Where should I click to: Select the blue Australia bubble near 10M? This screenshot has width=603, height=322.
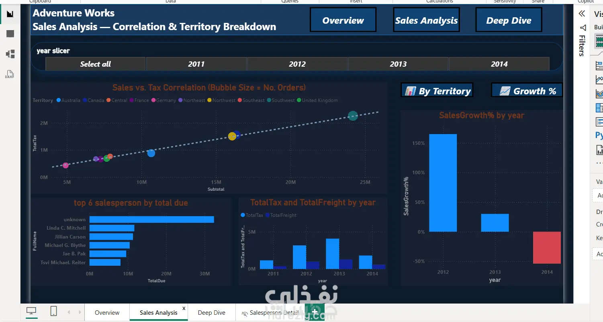coord(151,153)
